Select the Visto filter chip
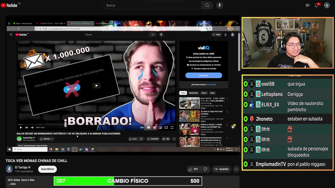The width and height of the screenshot is (335, 188). click(x=213, y=93)
